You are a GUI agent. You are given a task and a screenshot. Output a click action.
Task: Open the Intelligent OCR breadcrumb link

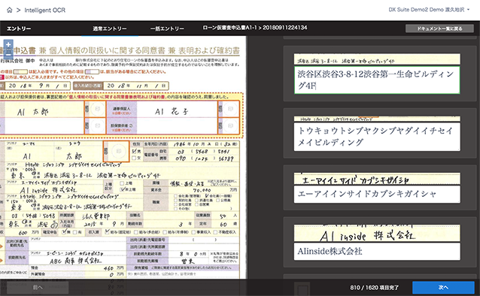point(44,10)
